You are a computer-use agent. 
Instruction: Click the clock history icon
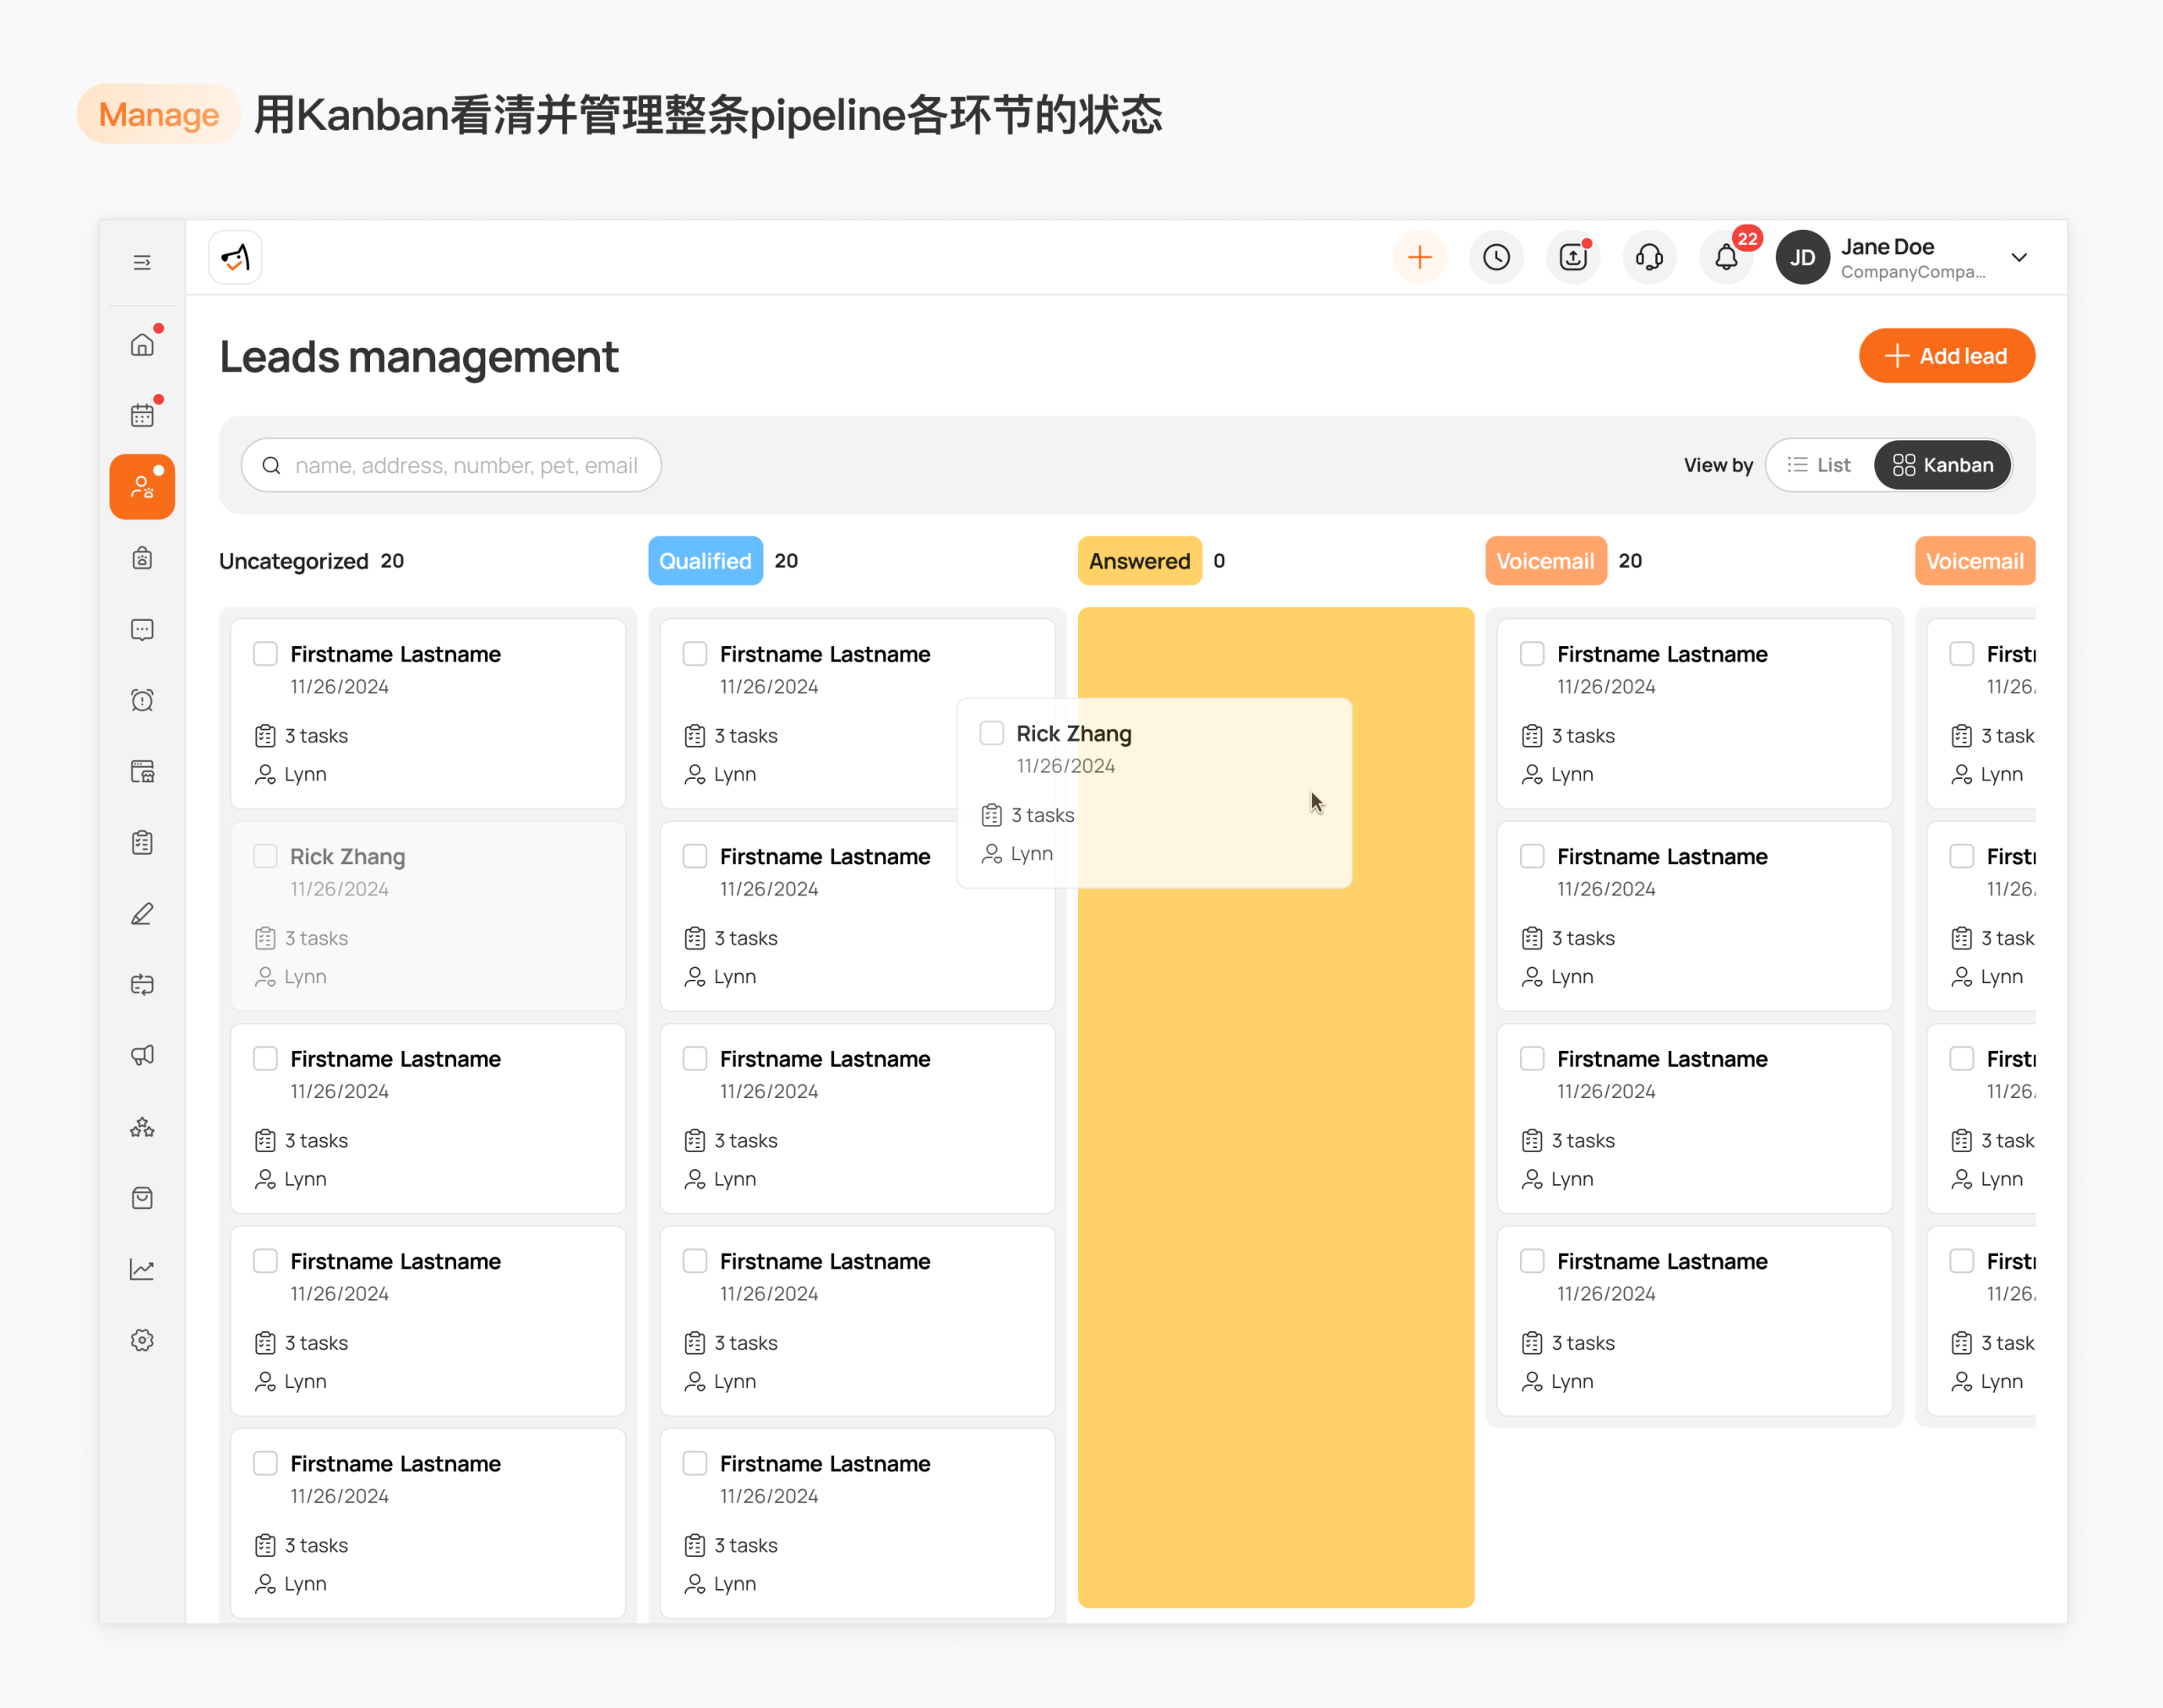[x=1496, y=257]
